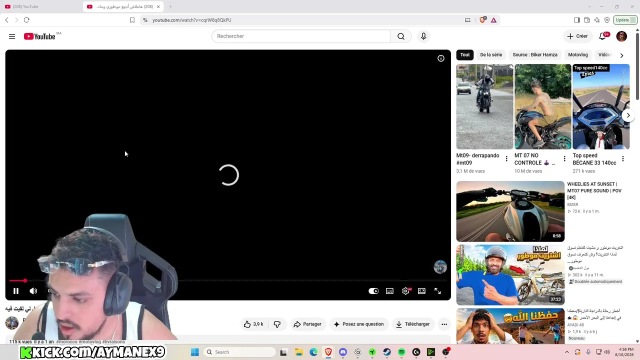Close the active YouTube tab
Viewport: 640px width, 360px height.
(158, 6)
